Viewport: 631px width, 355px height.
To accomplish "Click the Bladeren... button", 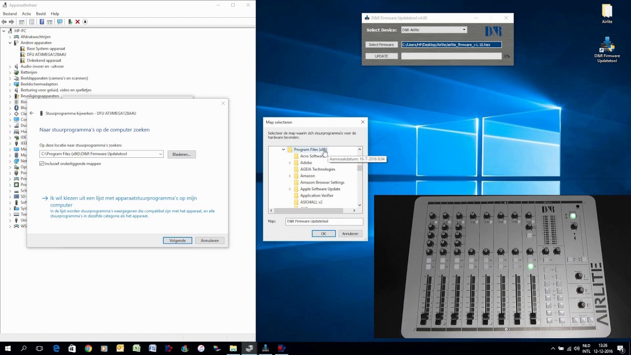I will (181, 154).
